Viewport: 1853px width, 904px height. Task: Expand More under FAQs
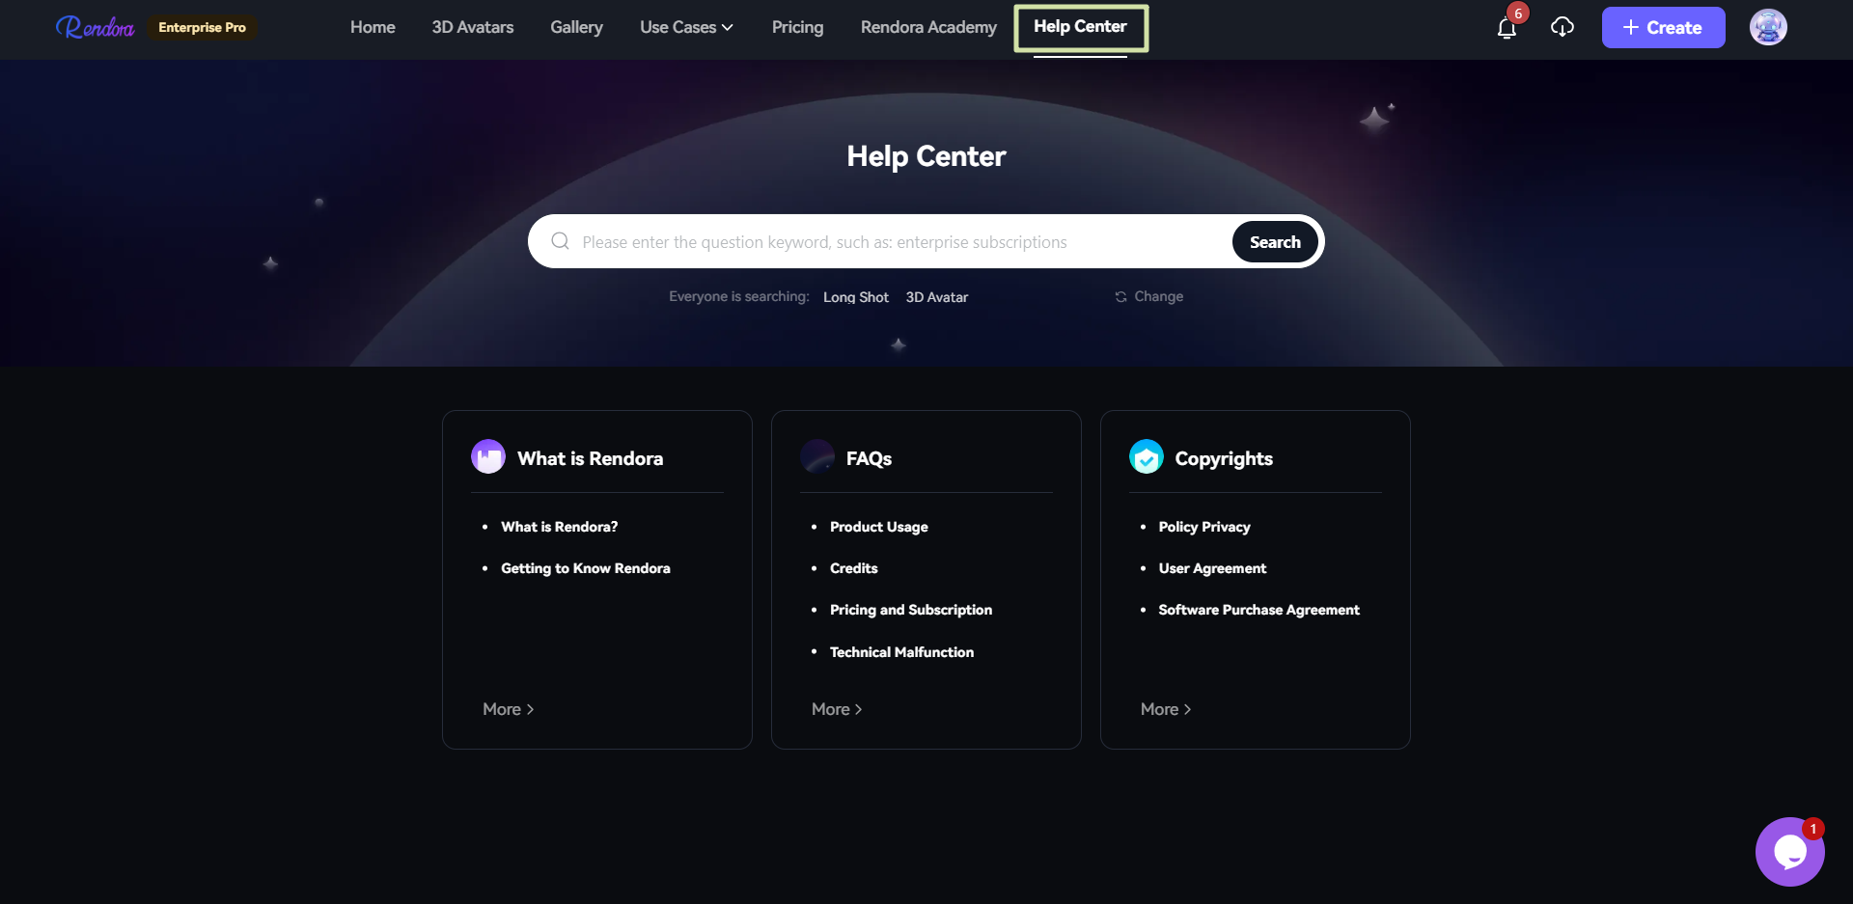pos(837,709)
